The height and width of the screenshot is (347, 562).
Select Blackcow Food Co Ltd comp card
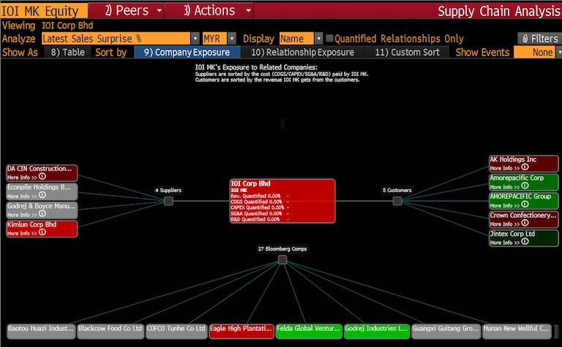(x=110, y=331)
